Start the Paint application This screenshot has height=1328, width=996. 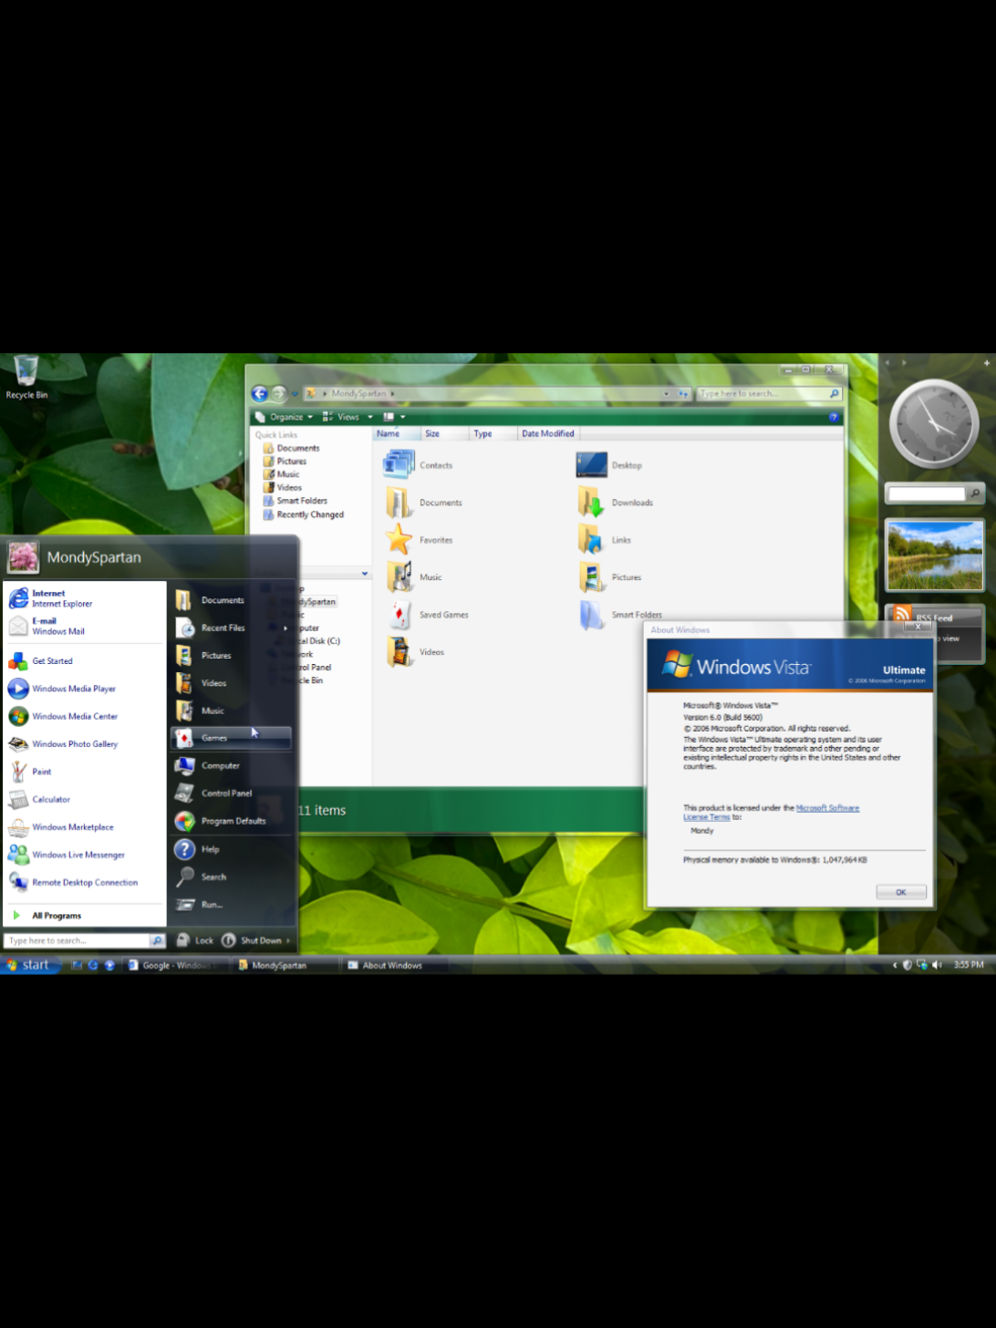click(85, 772)
